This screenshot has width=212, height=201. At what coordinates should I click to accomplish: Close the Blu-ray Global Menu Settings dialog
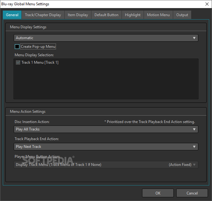pyautogui.click(x=207, y=4)
